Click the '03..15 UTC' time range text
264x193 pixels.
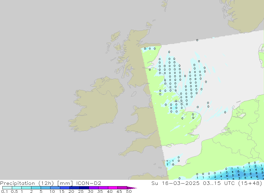(219, 183)
